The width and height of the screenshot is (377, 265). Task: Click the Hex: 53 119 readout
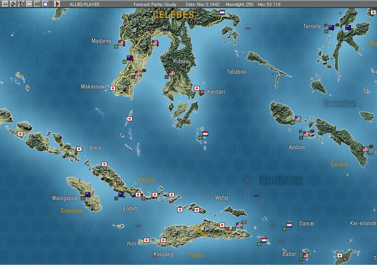click(x=269, y=4)
